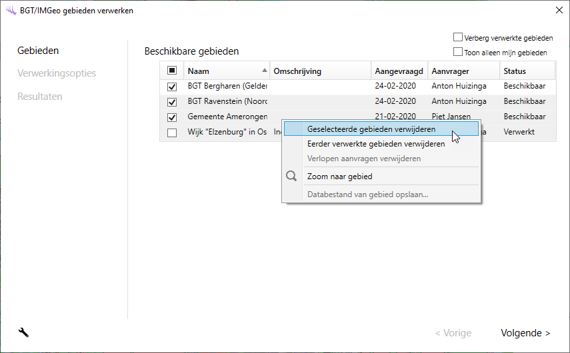Click the Volgende button
The height and width of the screenshot is (353, 570).
click(525, 333)
